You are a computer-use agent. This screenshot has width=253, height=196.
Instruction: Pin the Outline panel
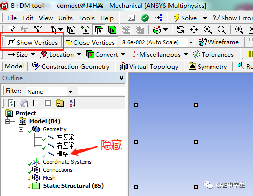(121, 78)
